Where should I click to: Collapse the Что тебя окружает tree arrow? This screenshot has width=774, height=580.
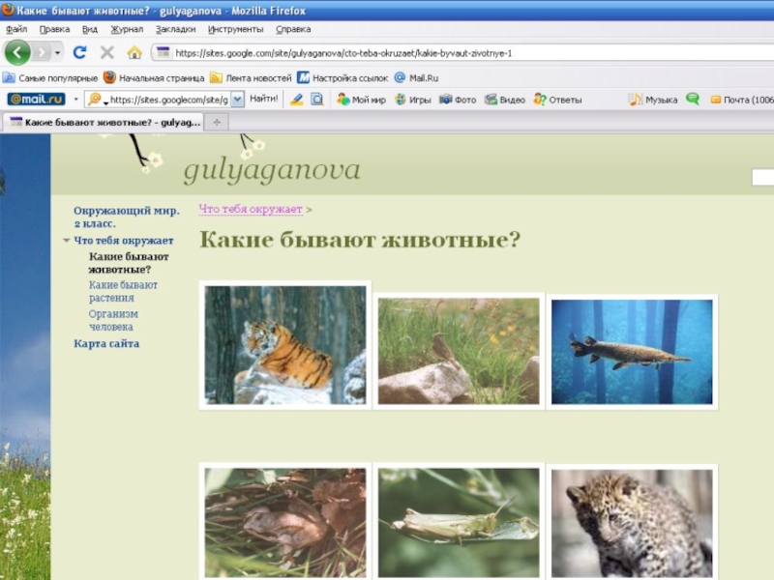(66, 240)
